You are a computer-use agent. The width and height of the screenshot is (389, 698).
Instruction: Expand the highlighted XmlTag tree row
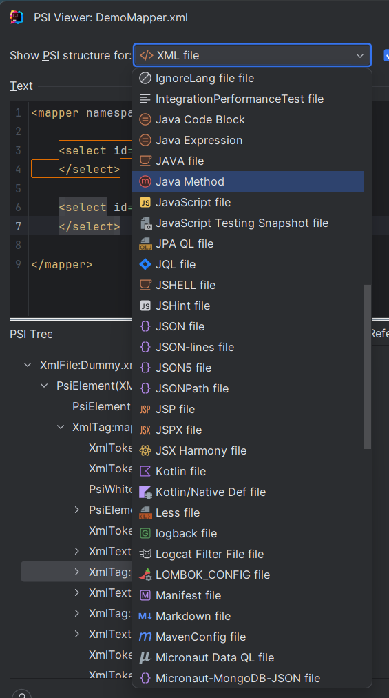click(77, 572)
